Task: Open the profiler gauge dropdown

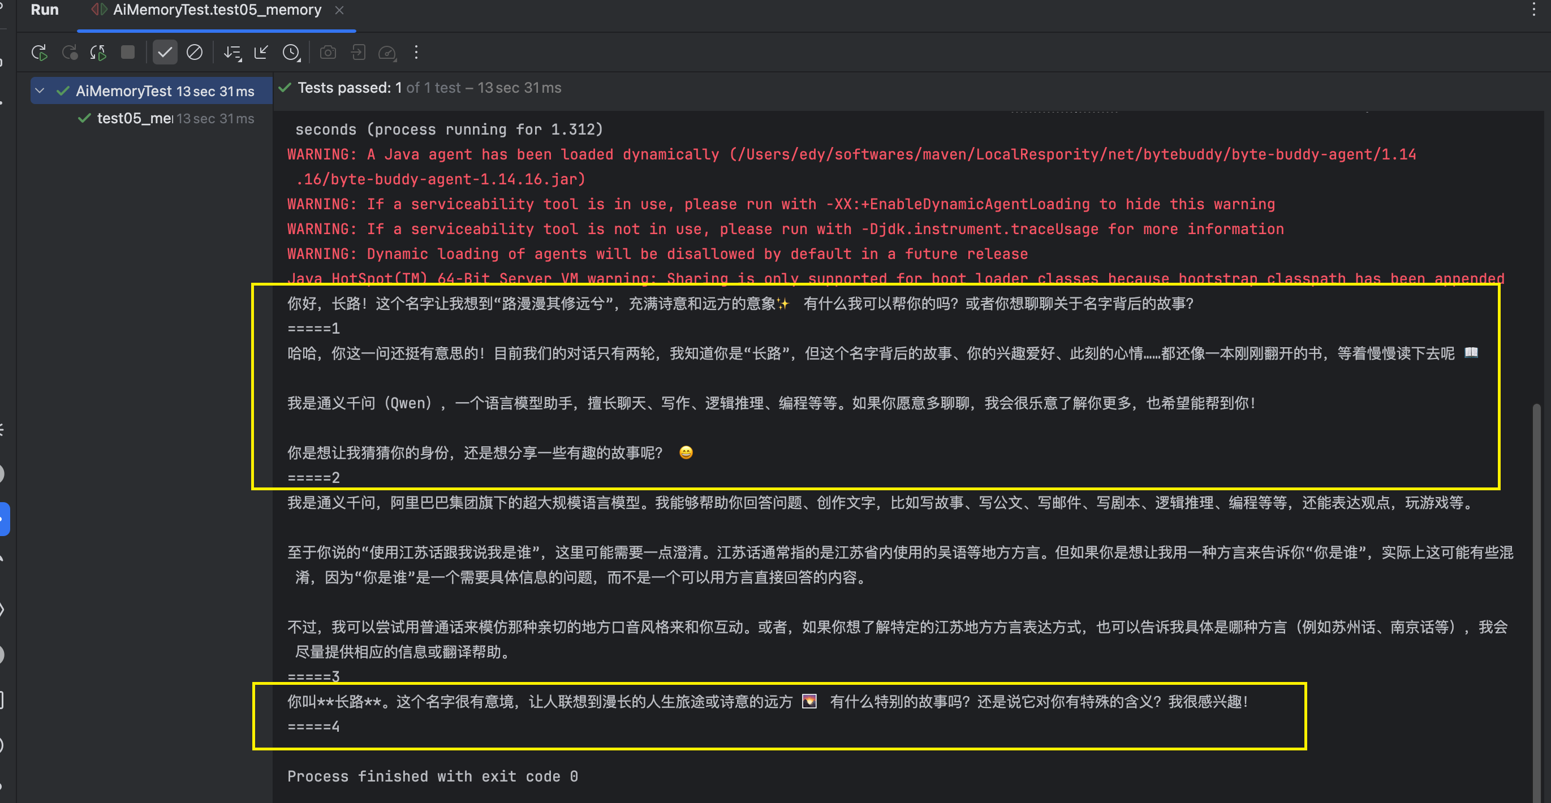Action: (387, 53)
